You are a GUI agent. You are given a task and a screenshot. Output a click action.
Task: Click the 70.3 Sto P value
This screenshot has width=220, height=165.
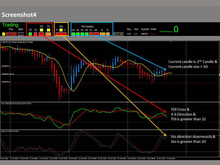coord(58,34)
